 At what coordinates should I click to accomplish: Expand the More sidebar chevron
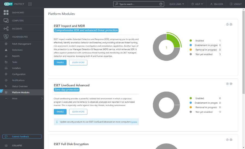point(42,98)
